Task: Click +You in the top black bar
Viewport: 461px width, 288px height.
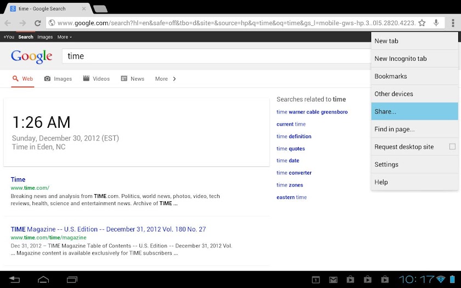Action: point(9,37)
